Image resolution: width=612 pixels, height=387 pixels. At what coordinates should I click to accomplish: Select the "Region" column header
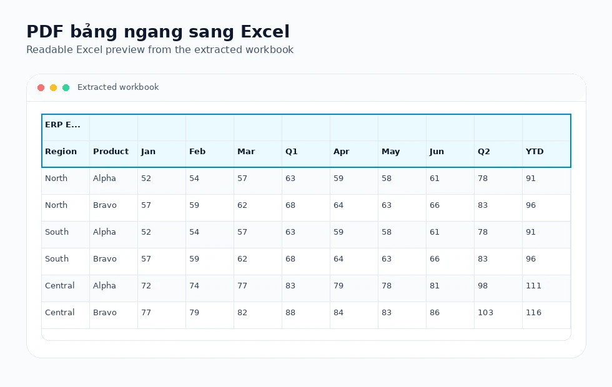pyautogui.click(x=66, y=154)
